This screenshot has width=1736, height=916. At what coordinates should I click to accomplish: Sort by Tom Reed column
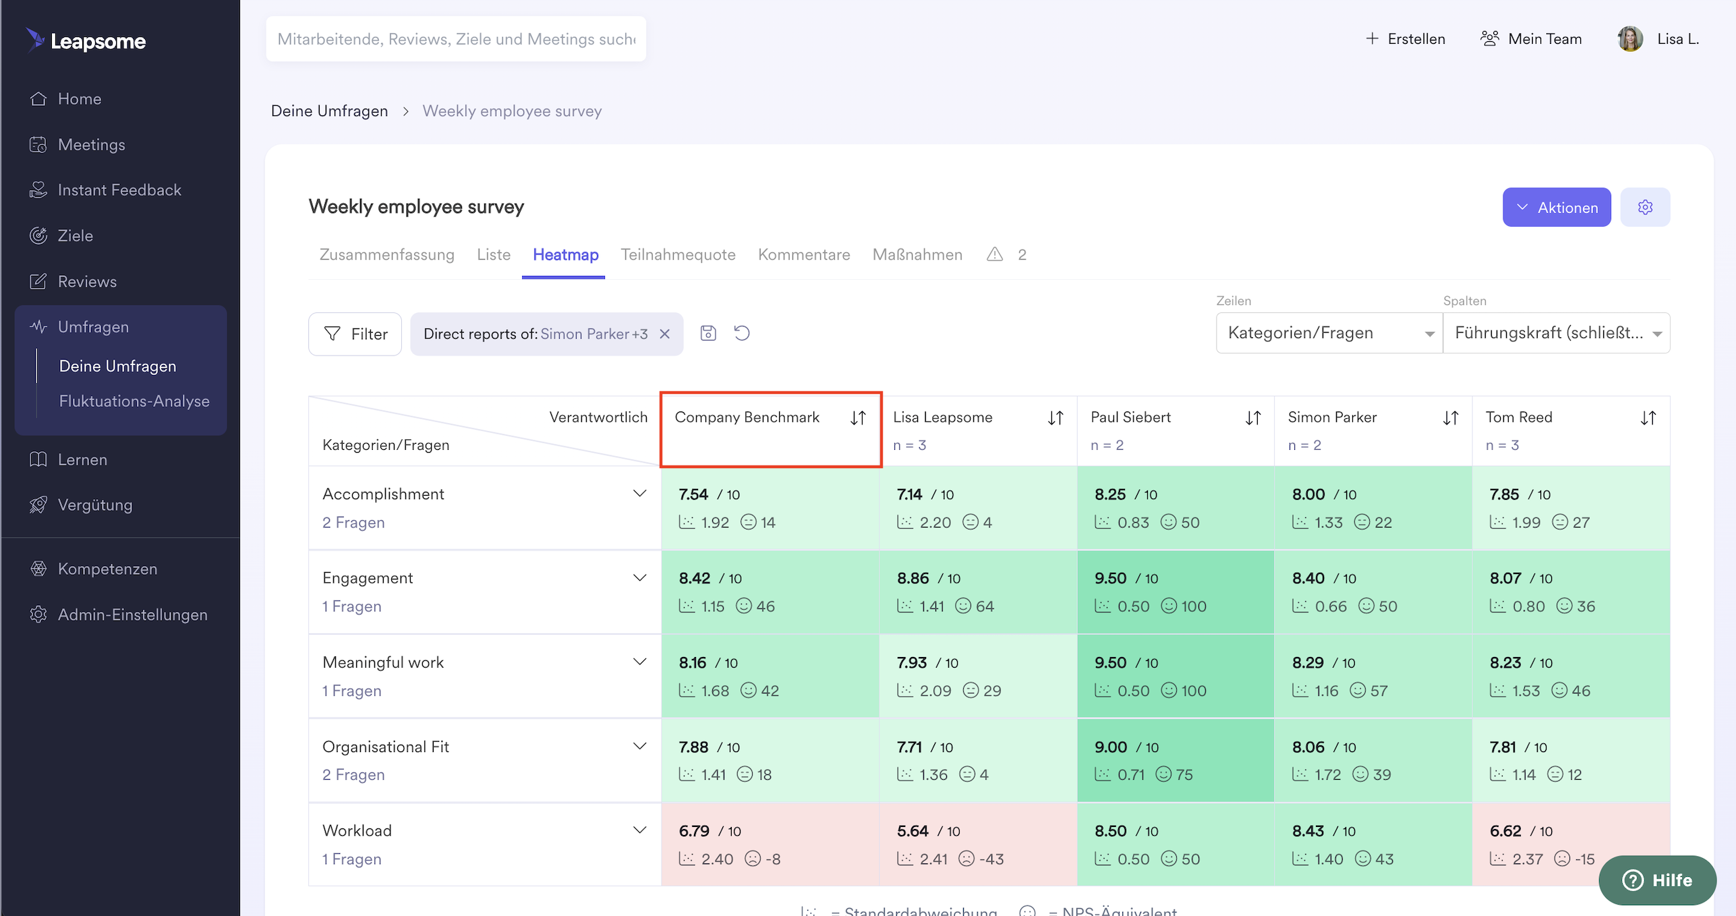point(1648,418)
